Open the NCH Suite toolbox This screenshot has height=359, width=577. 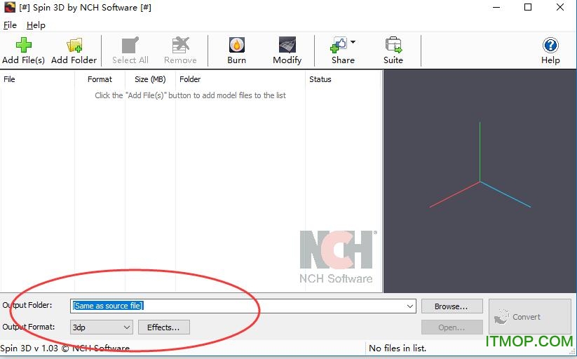[393, 46]
